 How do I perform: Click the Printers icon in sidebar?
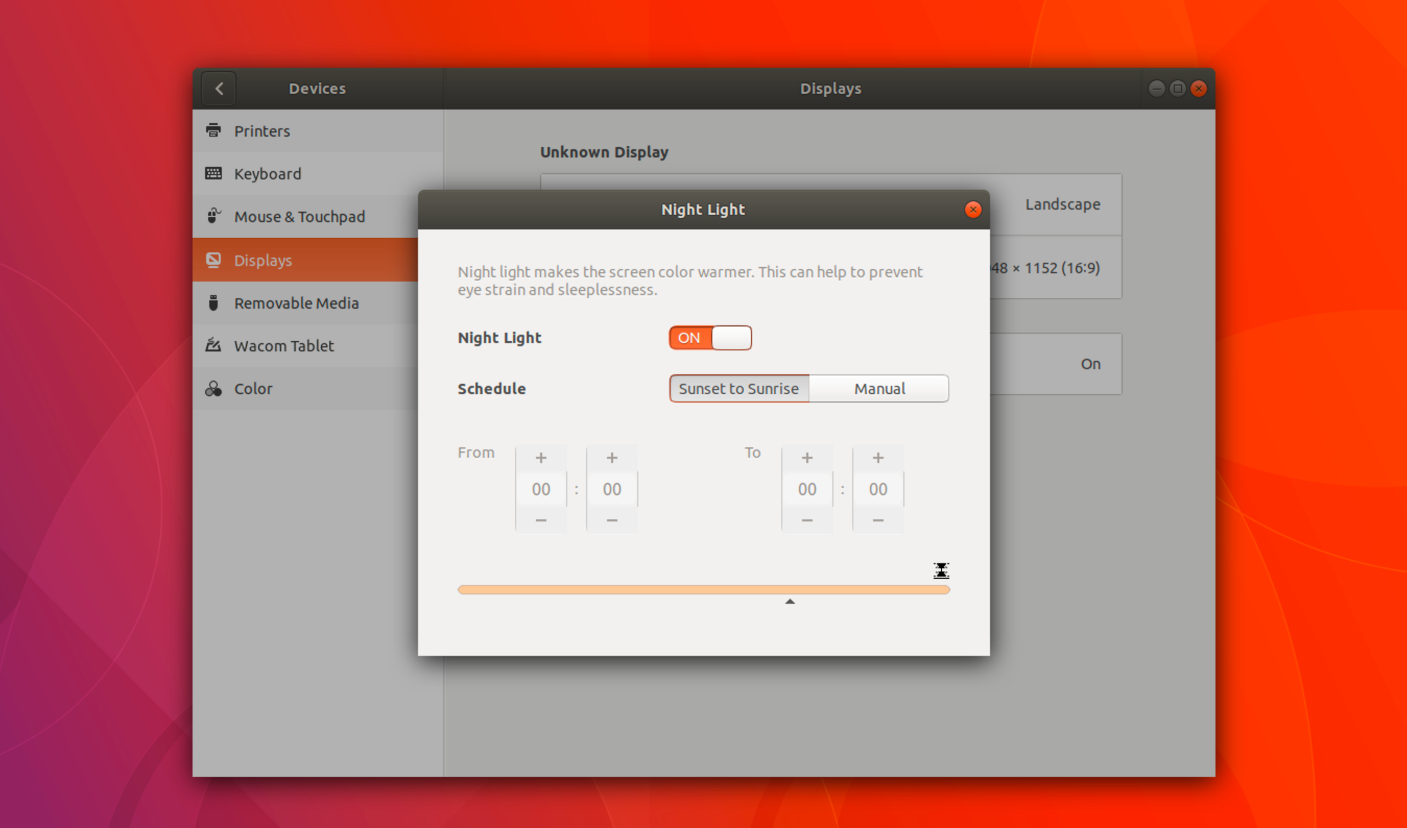[213, 131]
